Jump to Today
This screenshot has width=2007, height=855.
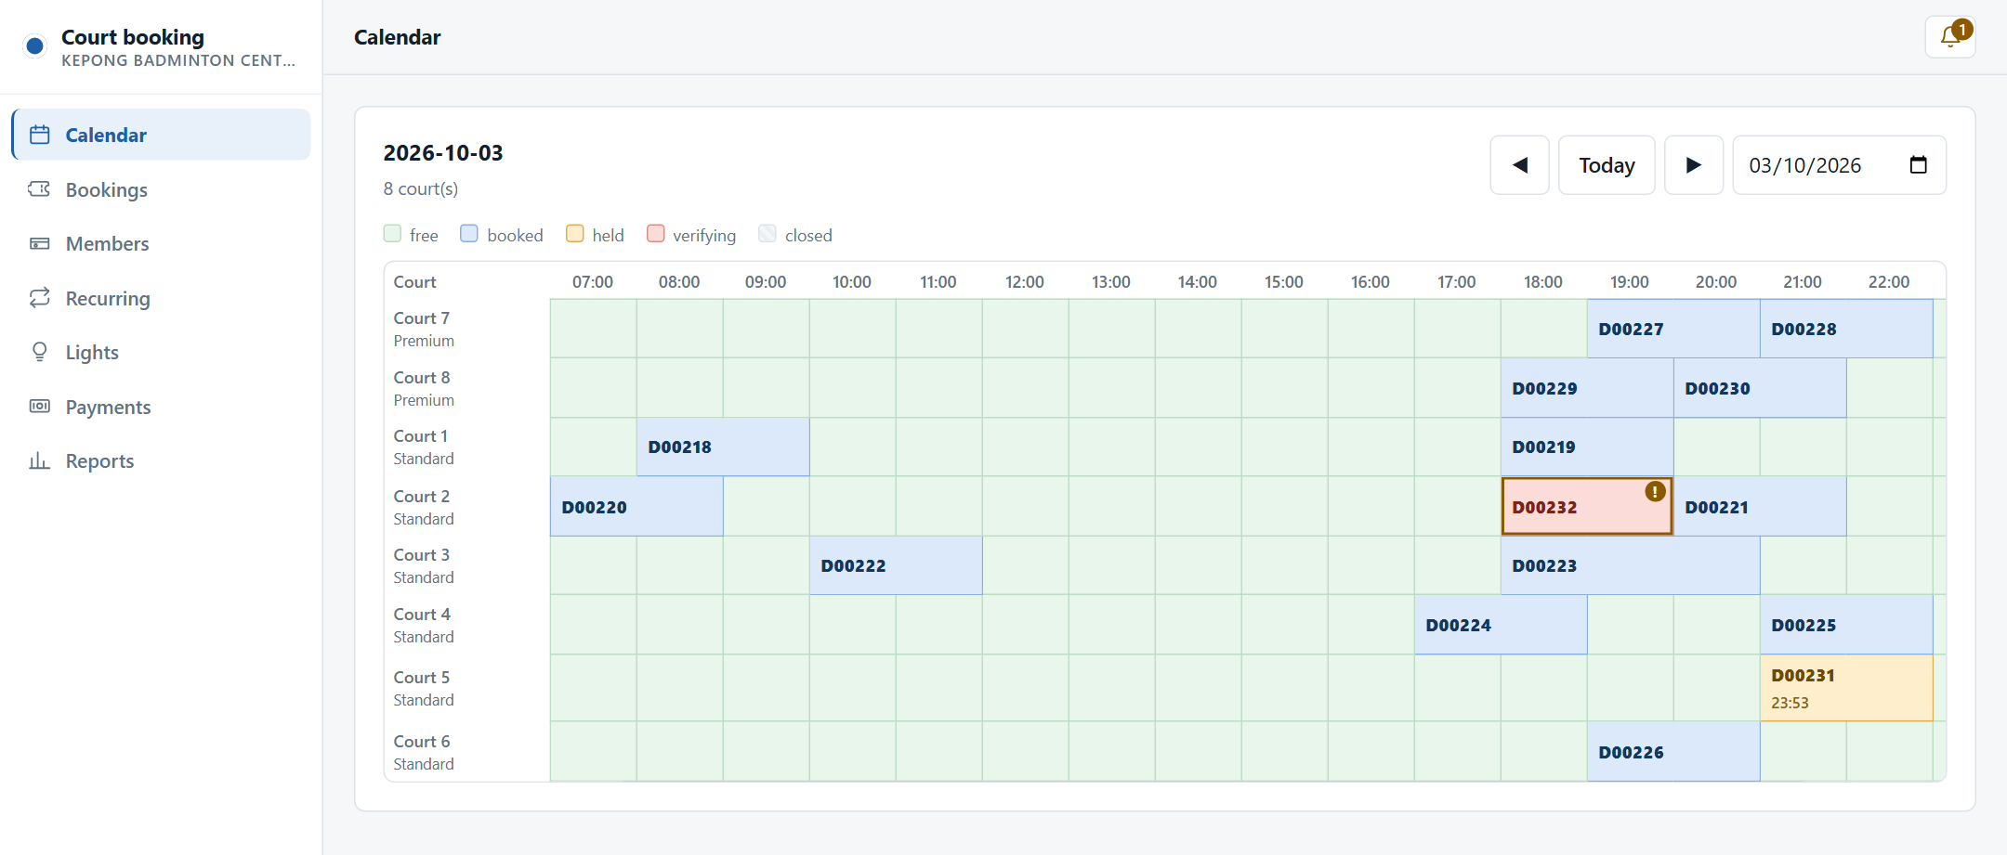[x=1607, y=165]
